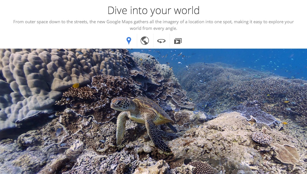Click the 'Google Maps' words in description

(x=119, y=22)
